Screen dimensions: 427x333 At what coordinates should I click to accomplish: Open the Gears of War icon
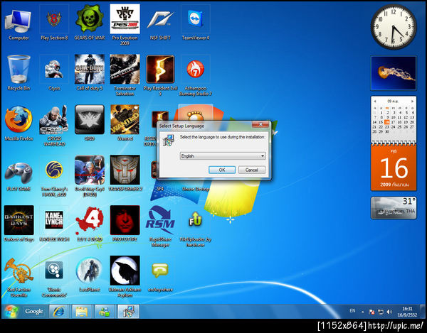pyautogui.click(x=90, y=22)
